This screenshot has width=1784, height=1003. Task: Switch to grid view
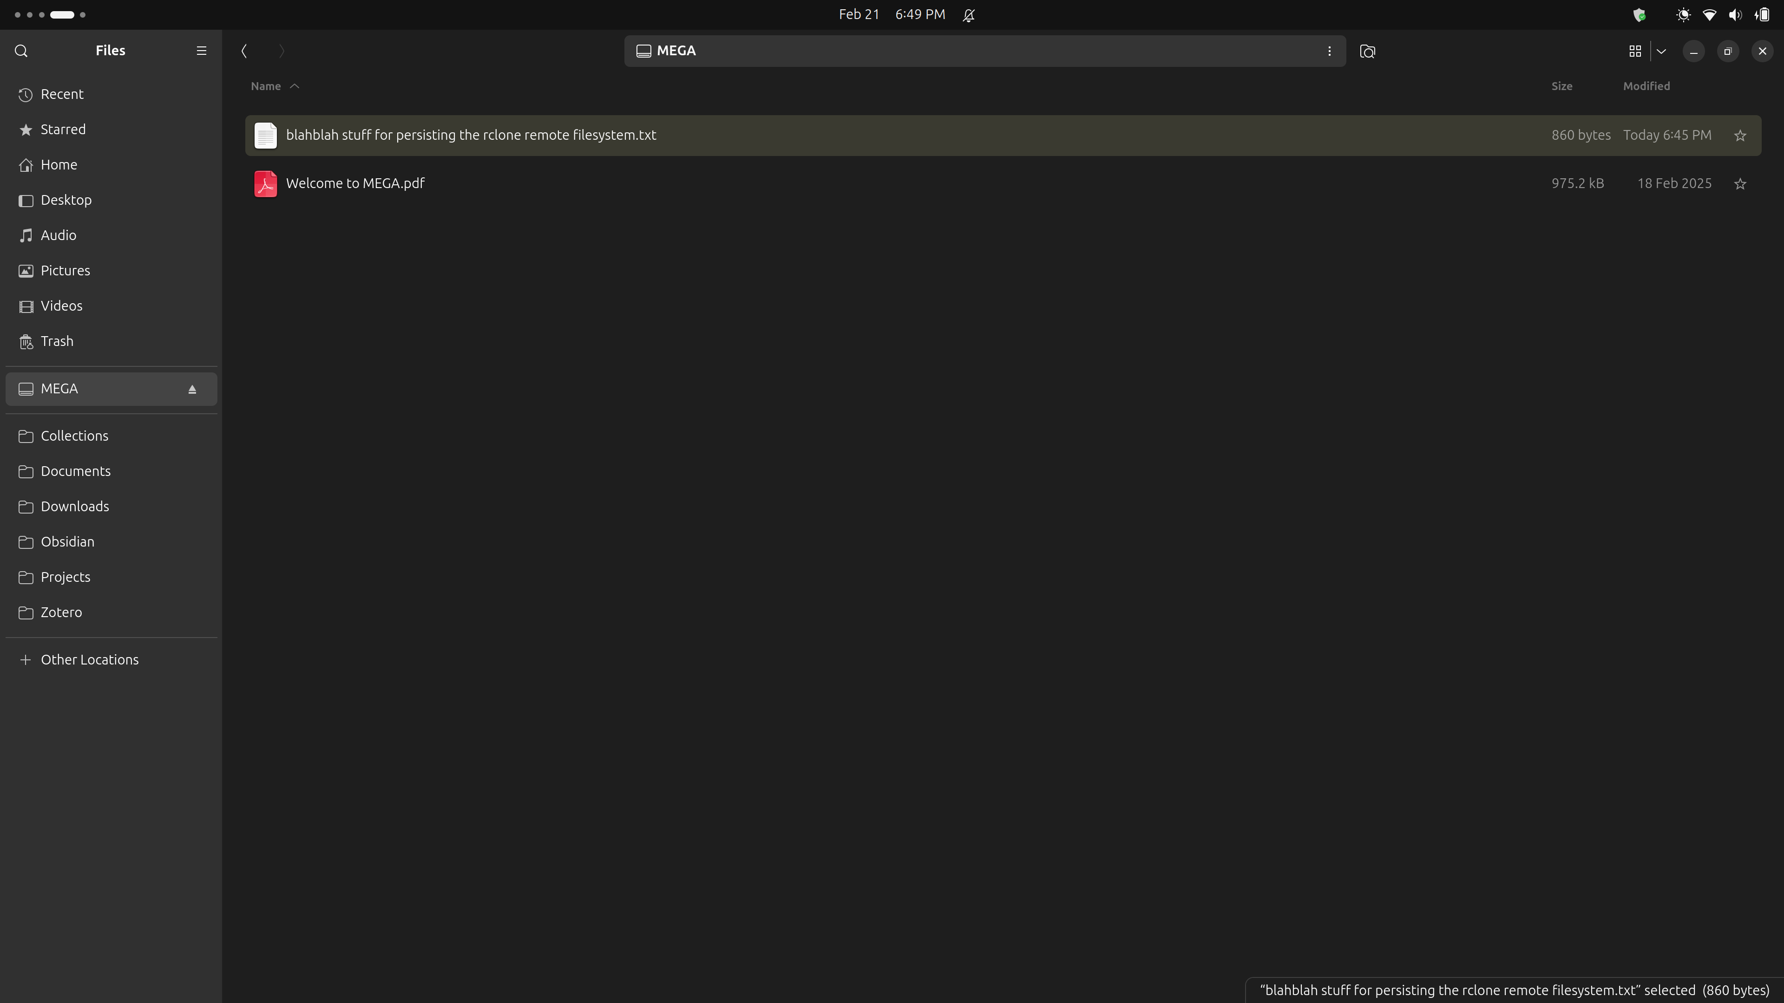coord(1635,51)
